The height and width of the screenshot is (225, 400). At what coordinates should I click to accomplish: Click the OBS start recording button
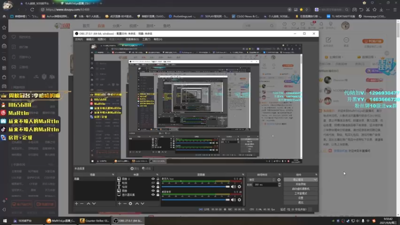[301, 184]
